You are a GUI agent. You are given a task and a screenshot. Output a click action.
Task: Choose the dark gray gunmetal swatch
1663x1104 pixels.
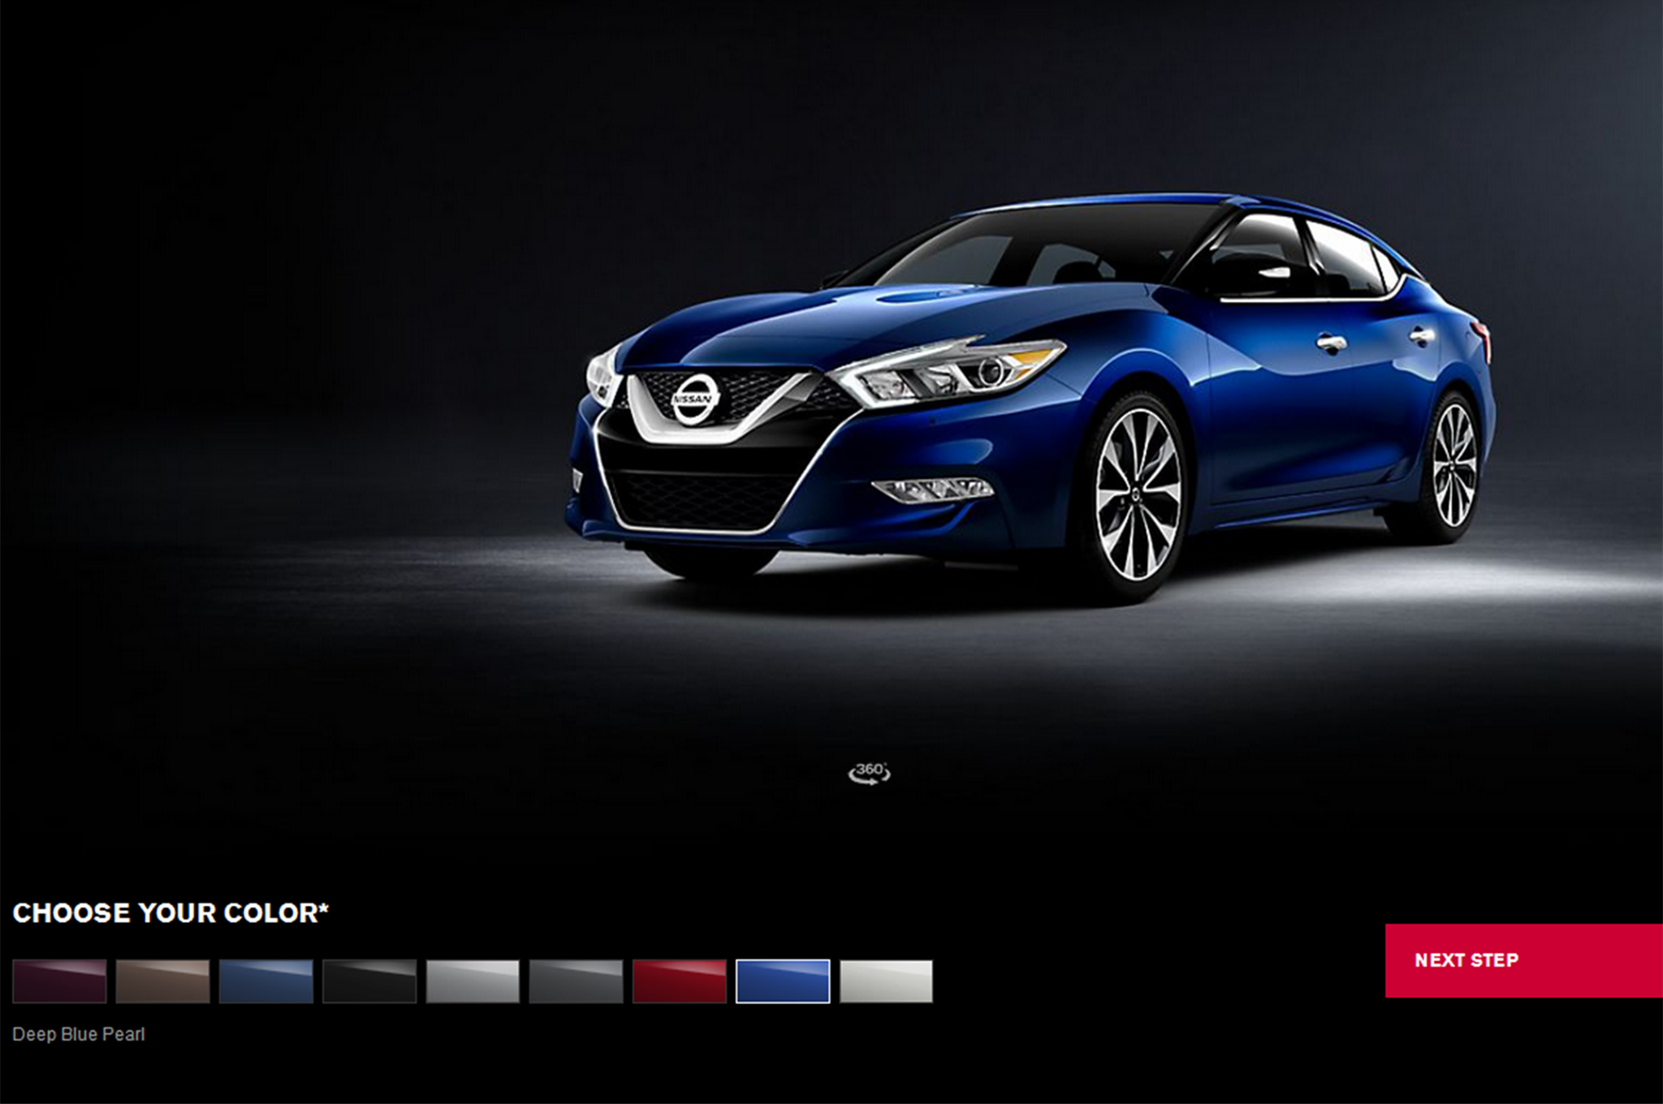pos(576,981)
